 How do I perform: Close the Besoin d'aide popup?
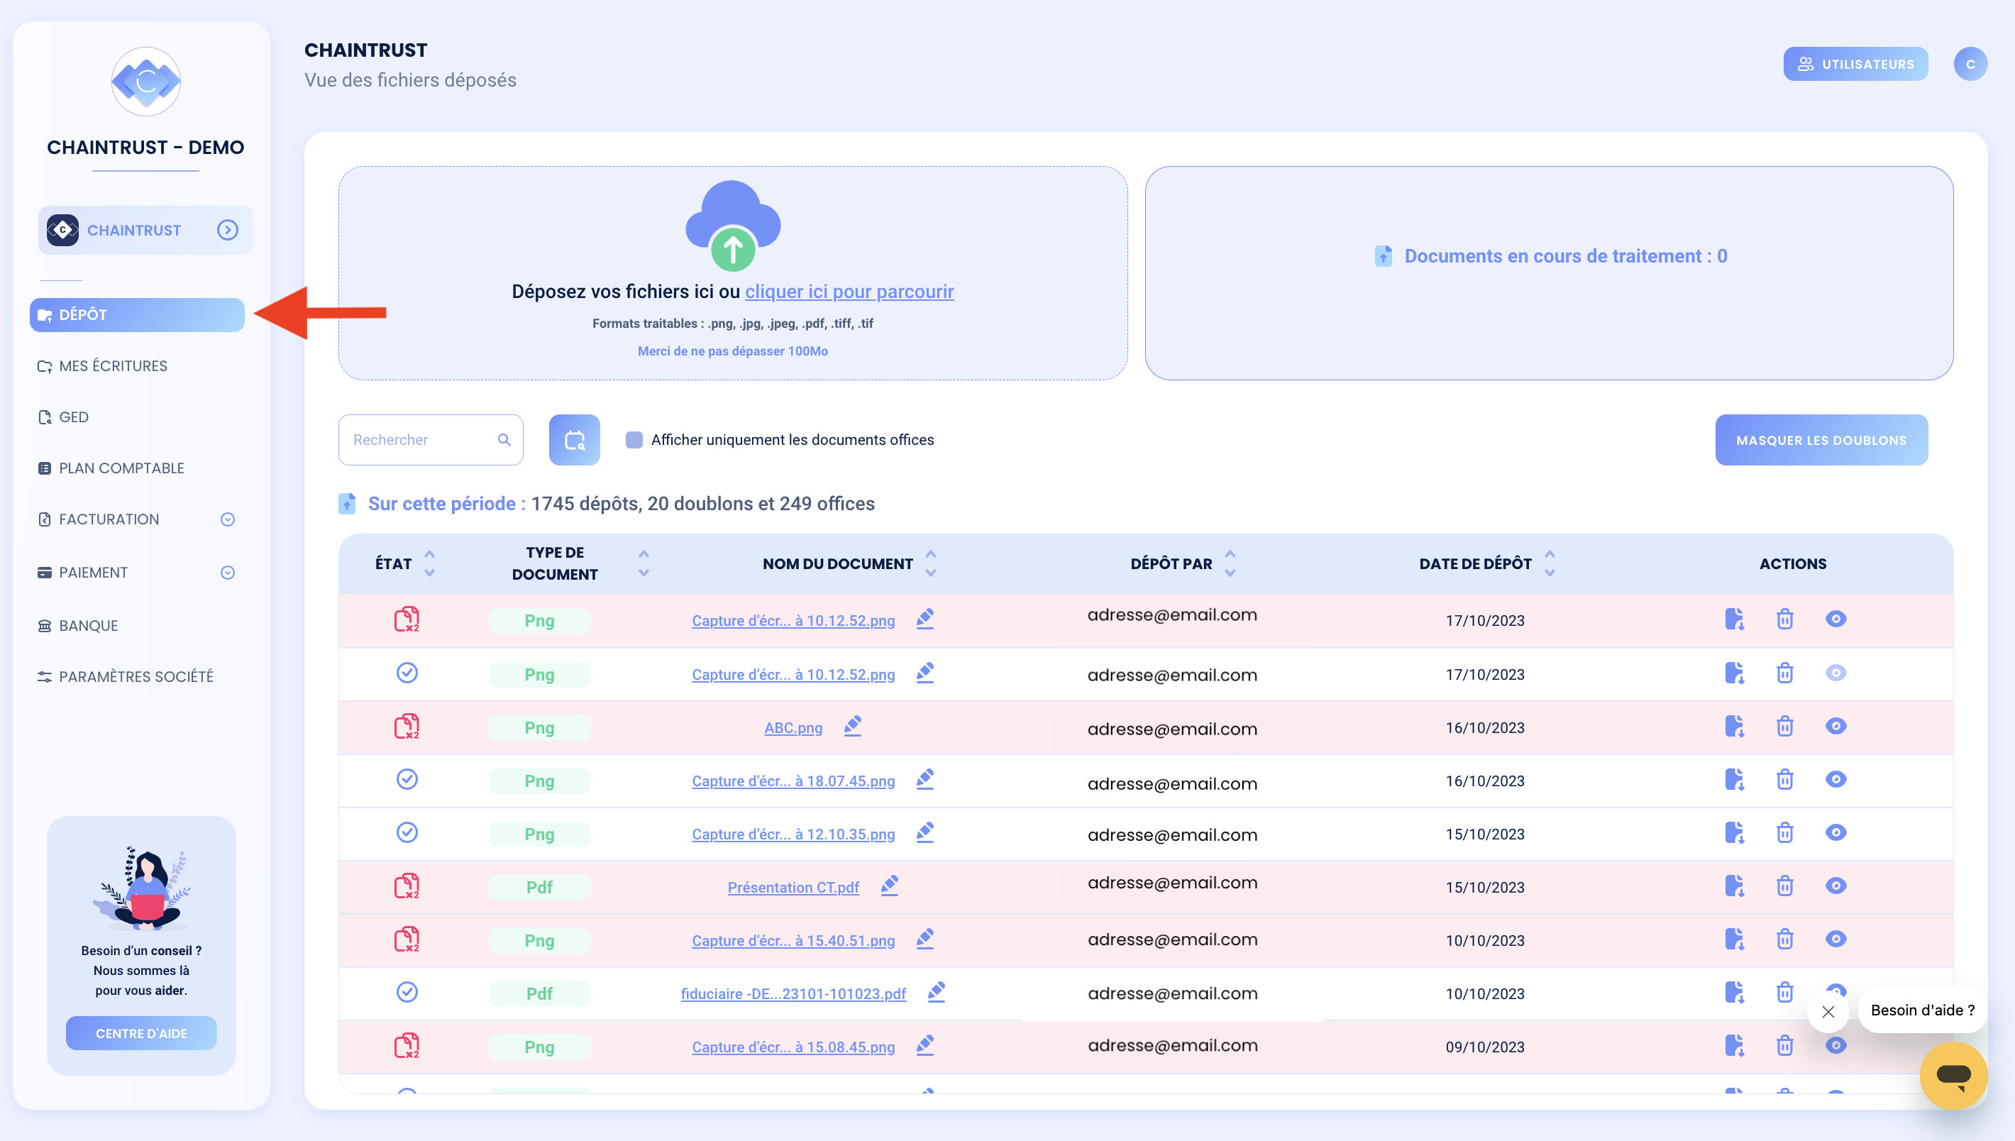tap(1828, 1012)
